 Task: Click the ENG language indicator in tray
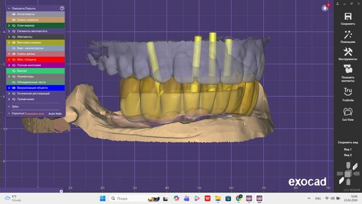[x=318, y=198]
